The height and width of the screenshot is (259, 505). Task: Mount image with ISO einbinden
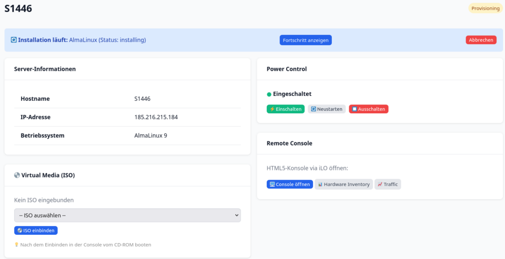pyautogui.click(x=36, y=230)
